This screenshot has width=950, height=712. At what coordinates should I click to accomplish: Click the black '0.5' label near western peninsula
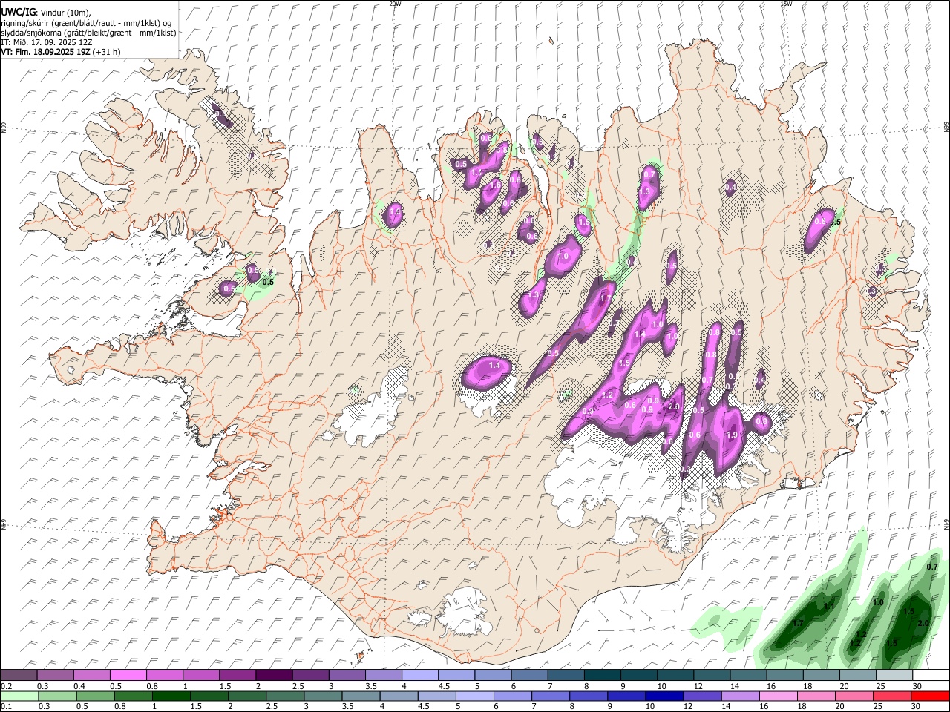pos(269,283)
